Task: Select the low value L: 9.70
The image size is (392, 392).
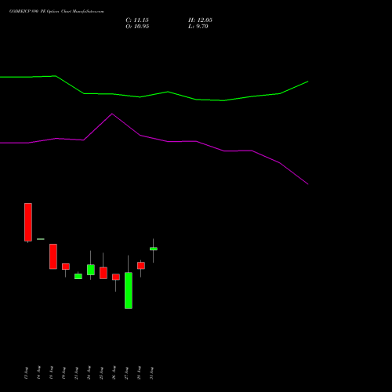Action: point(198,27)
